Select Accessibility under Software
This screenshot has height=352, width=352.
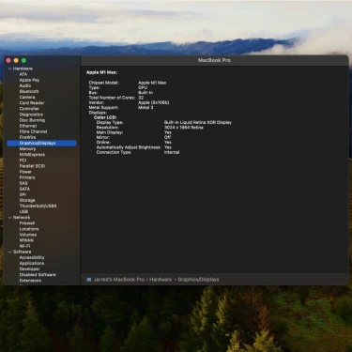(x=32, y=257)
